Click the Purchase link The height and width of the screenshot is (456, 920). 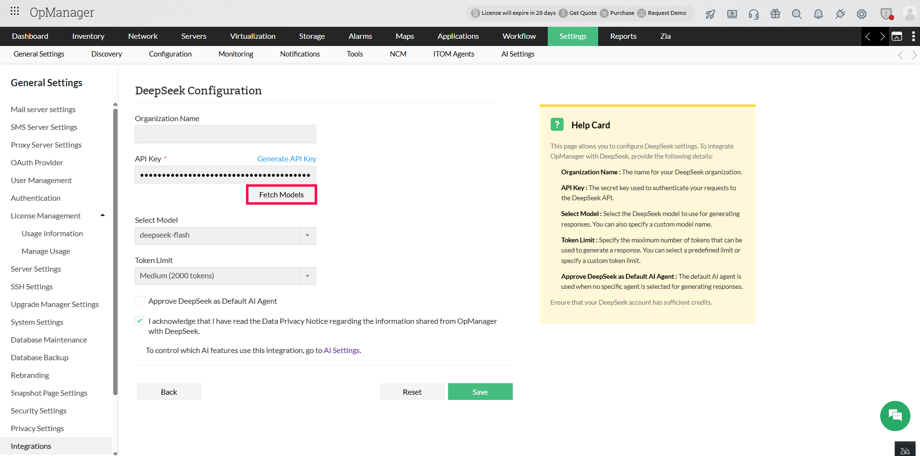pos(617,13)
